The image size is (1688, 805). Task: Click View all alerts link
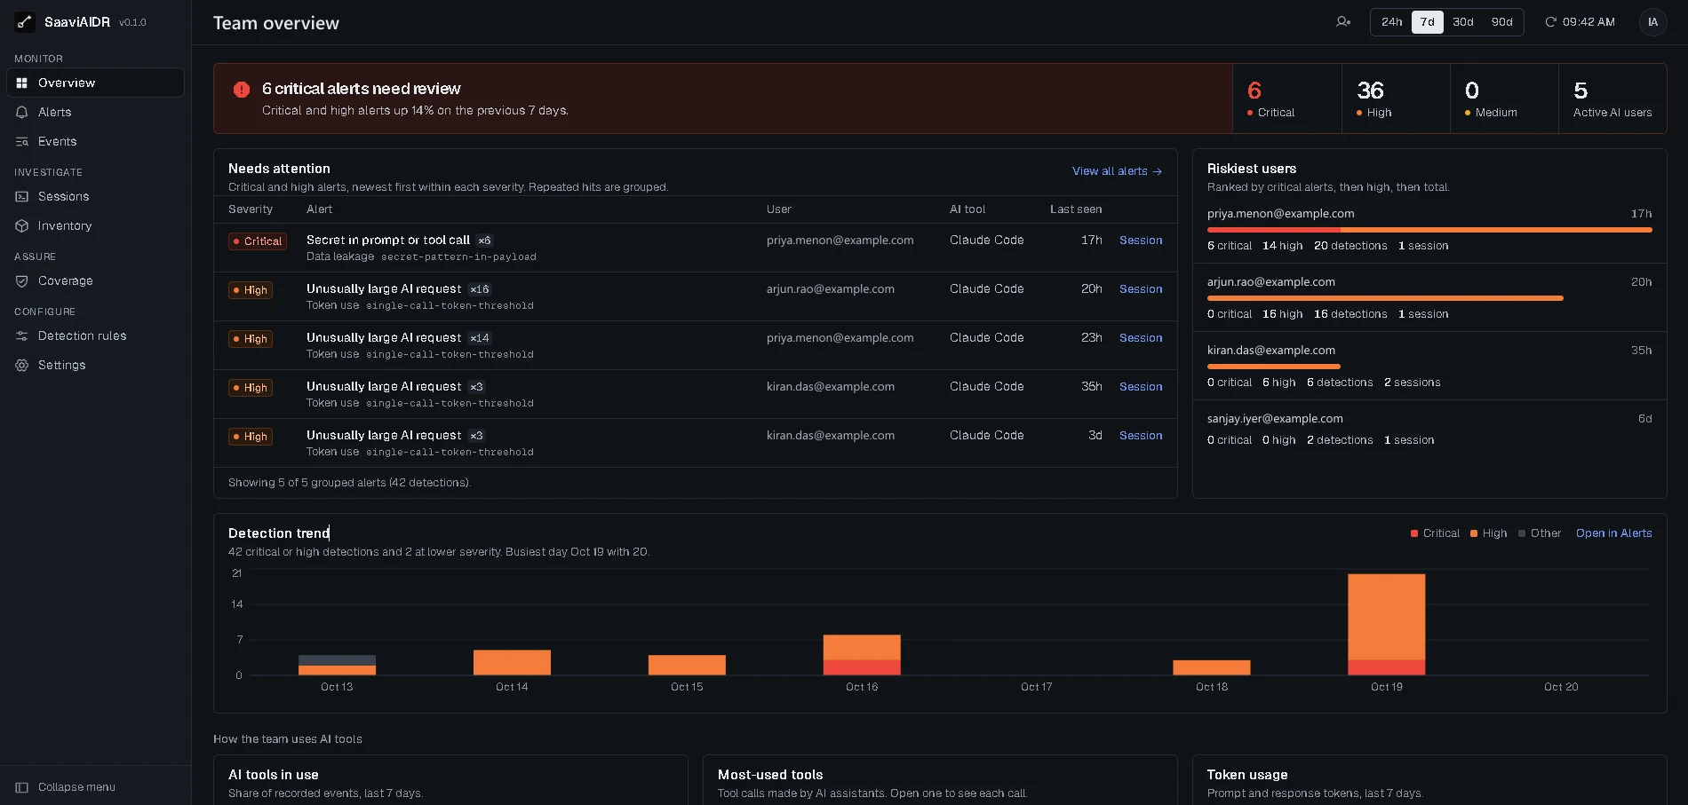[x=1117, y=171]
